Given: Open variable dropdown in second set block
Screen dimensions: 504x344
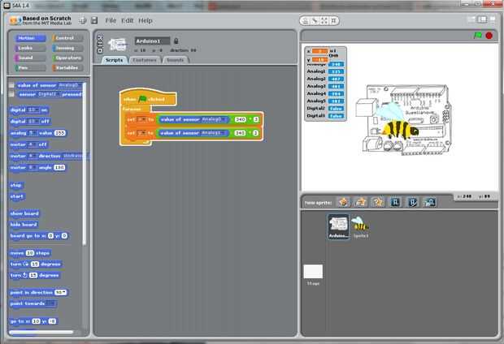Looking at the screenshot, I should tap(142, 133).
